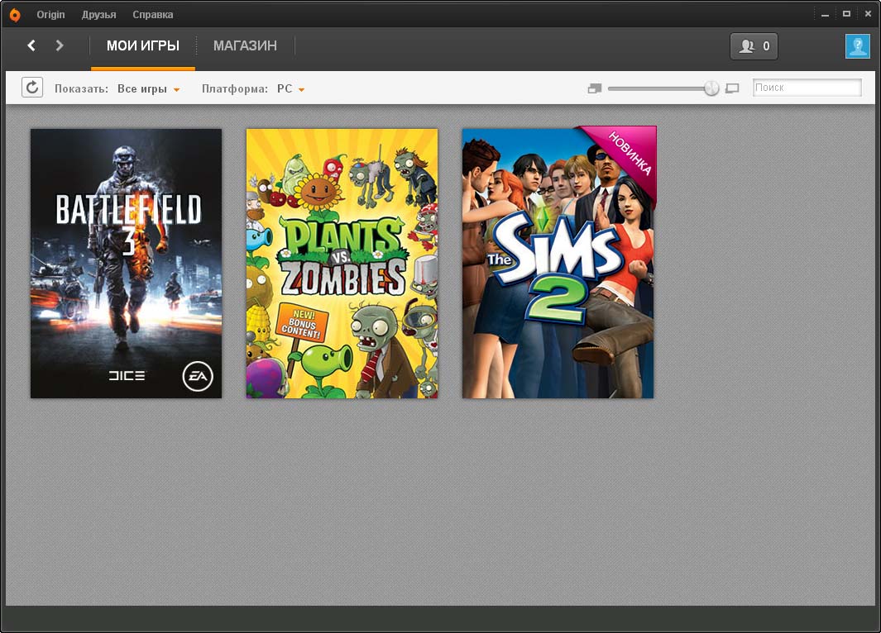The height and width of the screenshot is (633, 881).
Task: Open the Друзья menu
Action: click(x=99, y=15)
